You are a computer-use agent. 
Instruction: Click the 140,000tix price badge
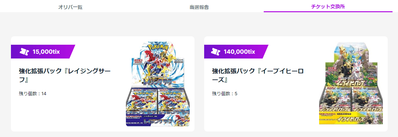click(236, 52)
